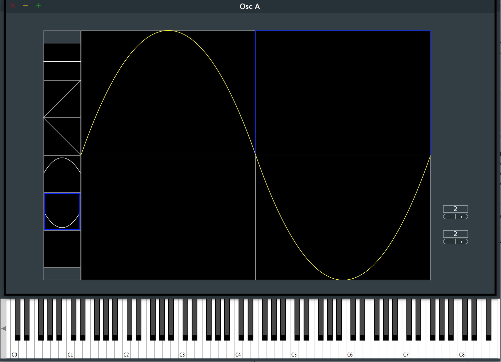Screen dimensions: 501x362
Task: Select the blue-highlighted lower half-sine shape
Action: coord(62,211)
